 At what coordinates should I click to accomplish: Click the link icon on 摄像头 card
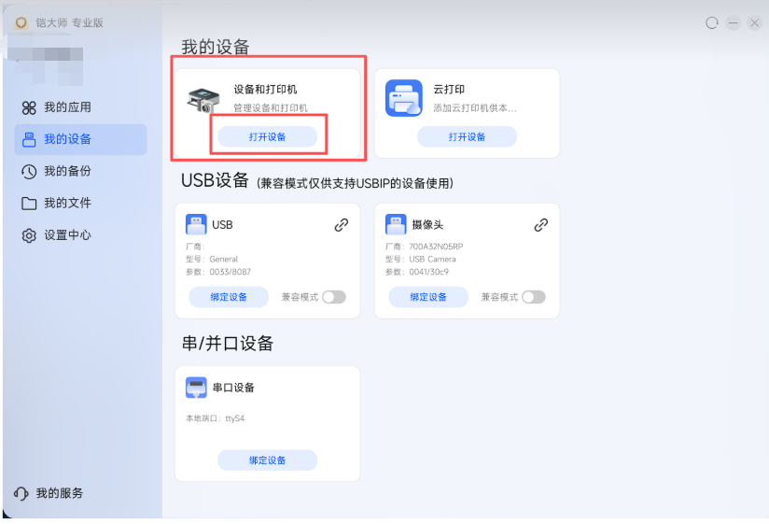coord(541,225)
